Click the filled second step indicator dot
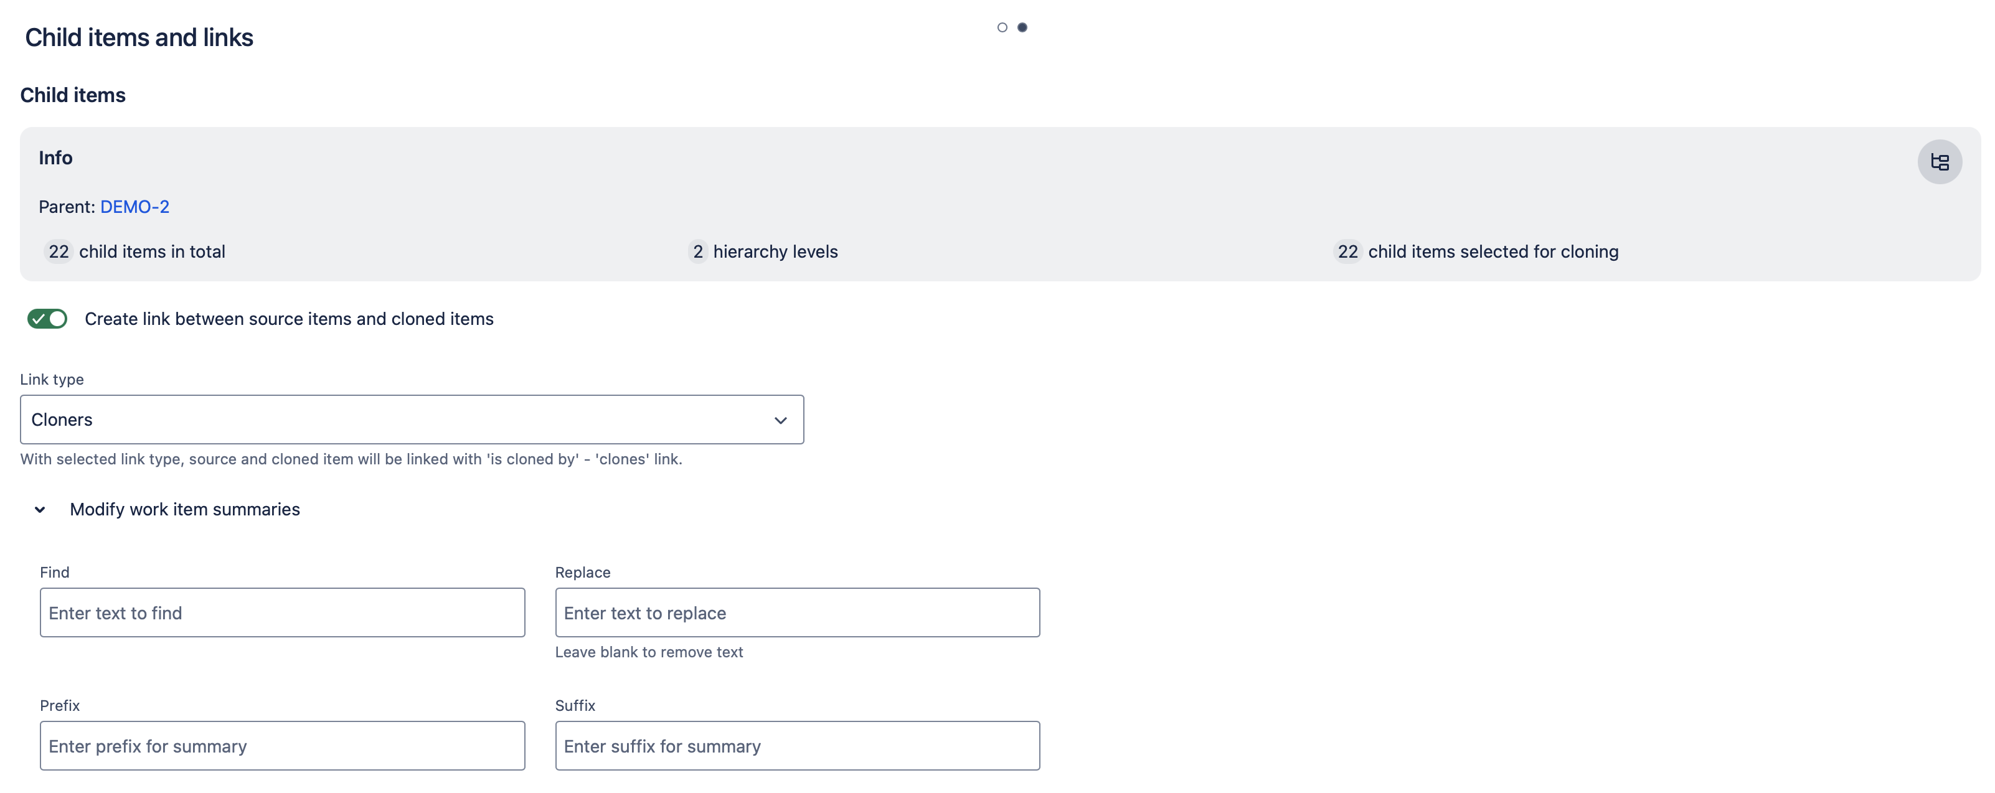1995x793 pixels. pos(1022,27)
